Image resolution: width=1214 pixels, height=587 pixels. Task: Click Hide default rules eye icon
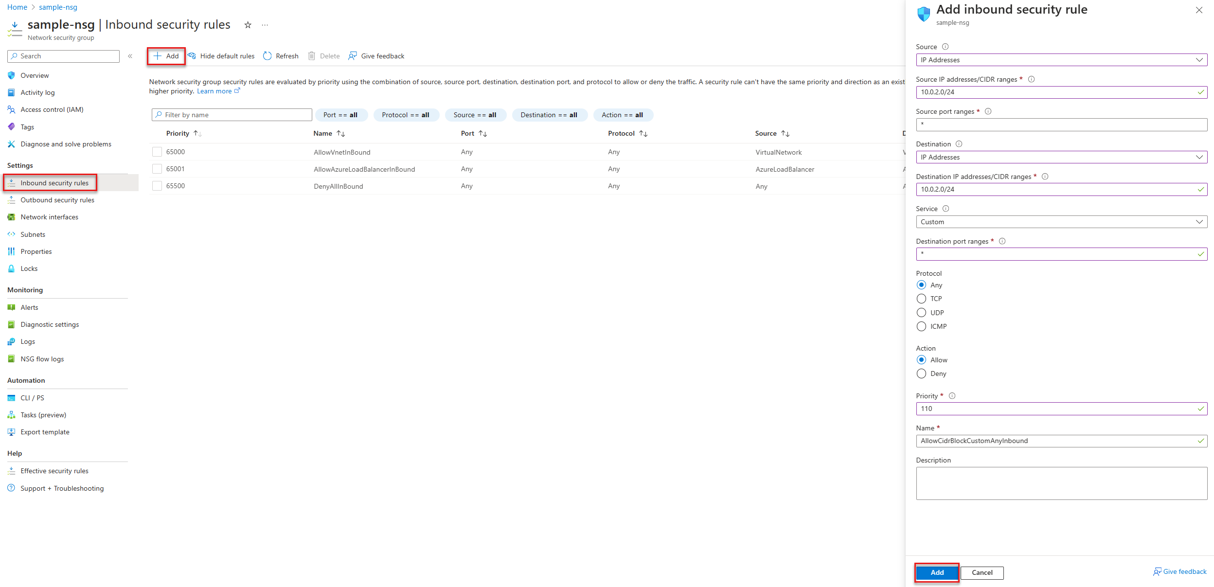(x=192, y=56)
